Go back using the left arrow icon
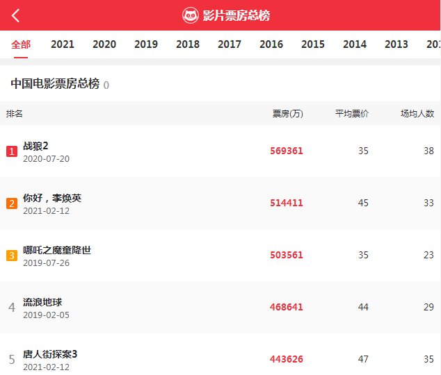 click(15, 15)
